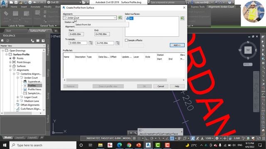Select Offset Alignments in the tree
266x149 pixels.
coord(30,105)
